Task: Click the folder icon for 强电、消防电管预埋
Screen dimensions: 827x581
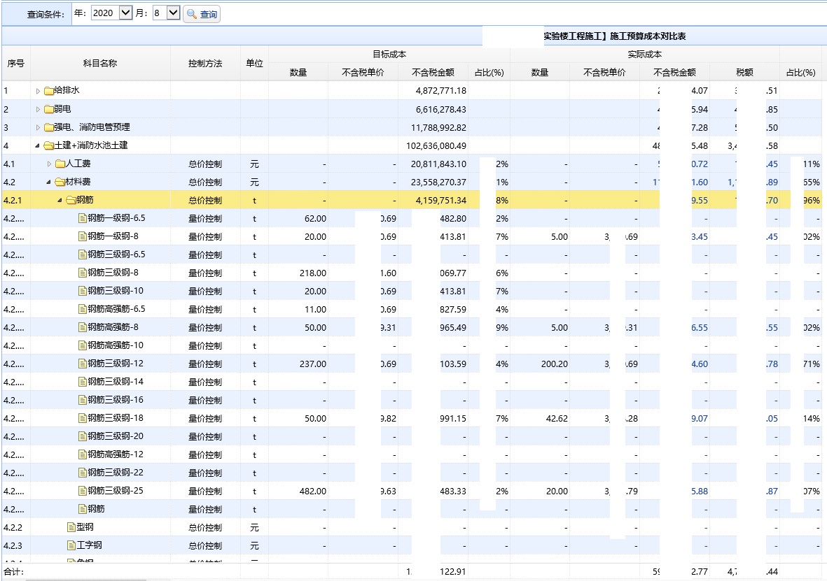Action: [x=48, y=127]
